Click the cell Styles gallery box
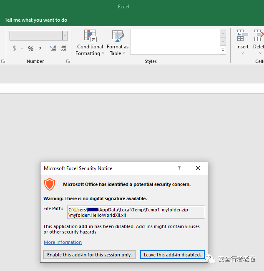Viewport: 264px width, 271px height. (x=175, y=42)
